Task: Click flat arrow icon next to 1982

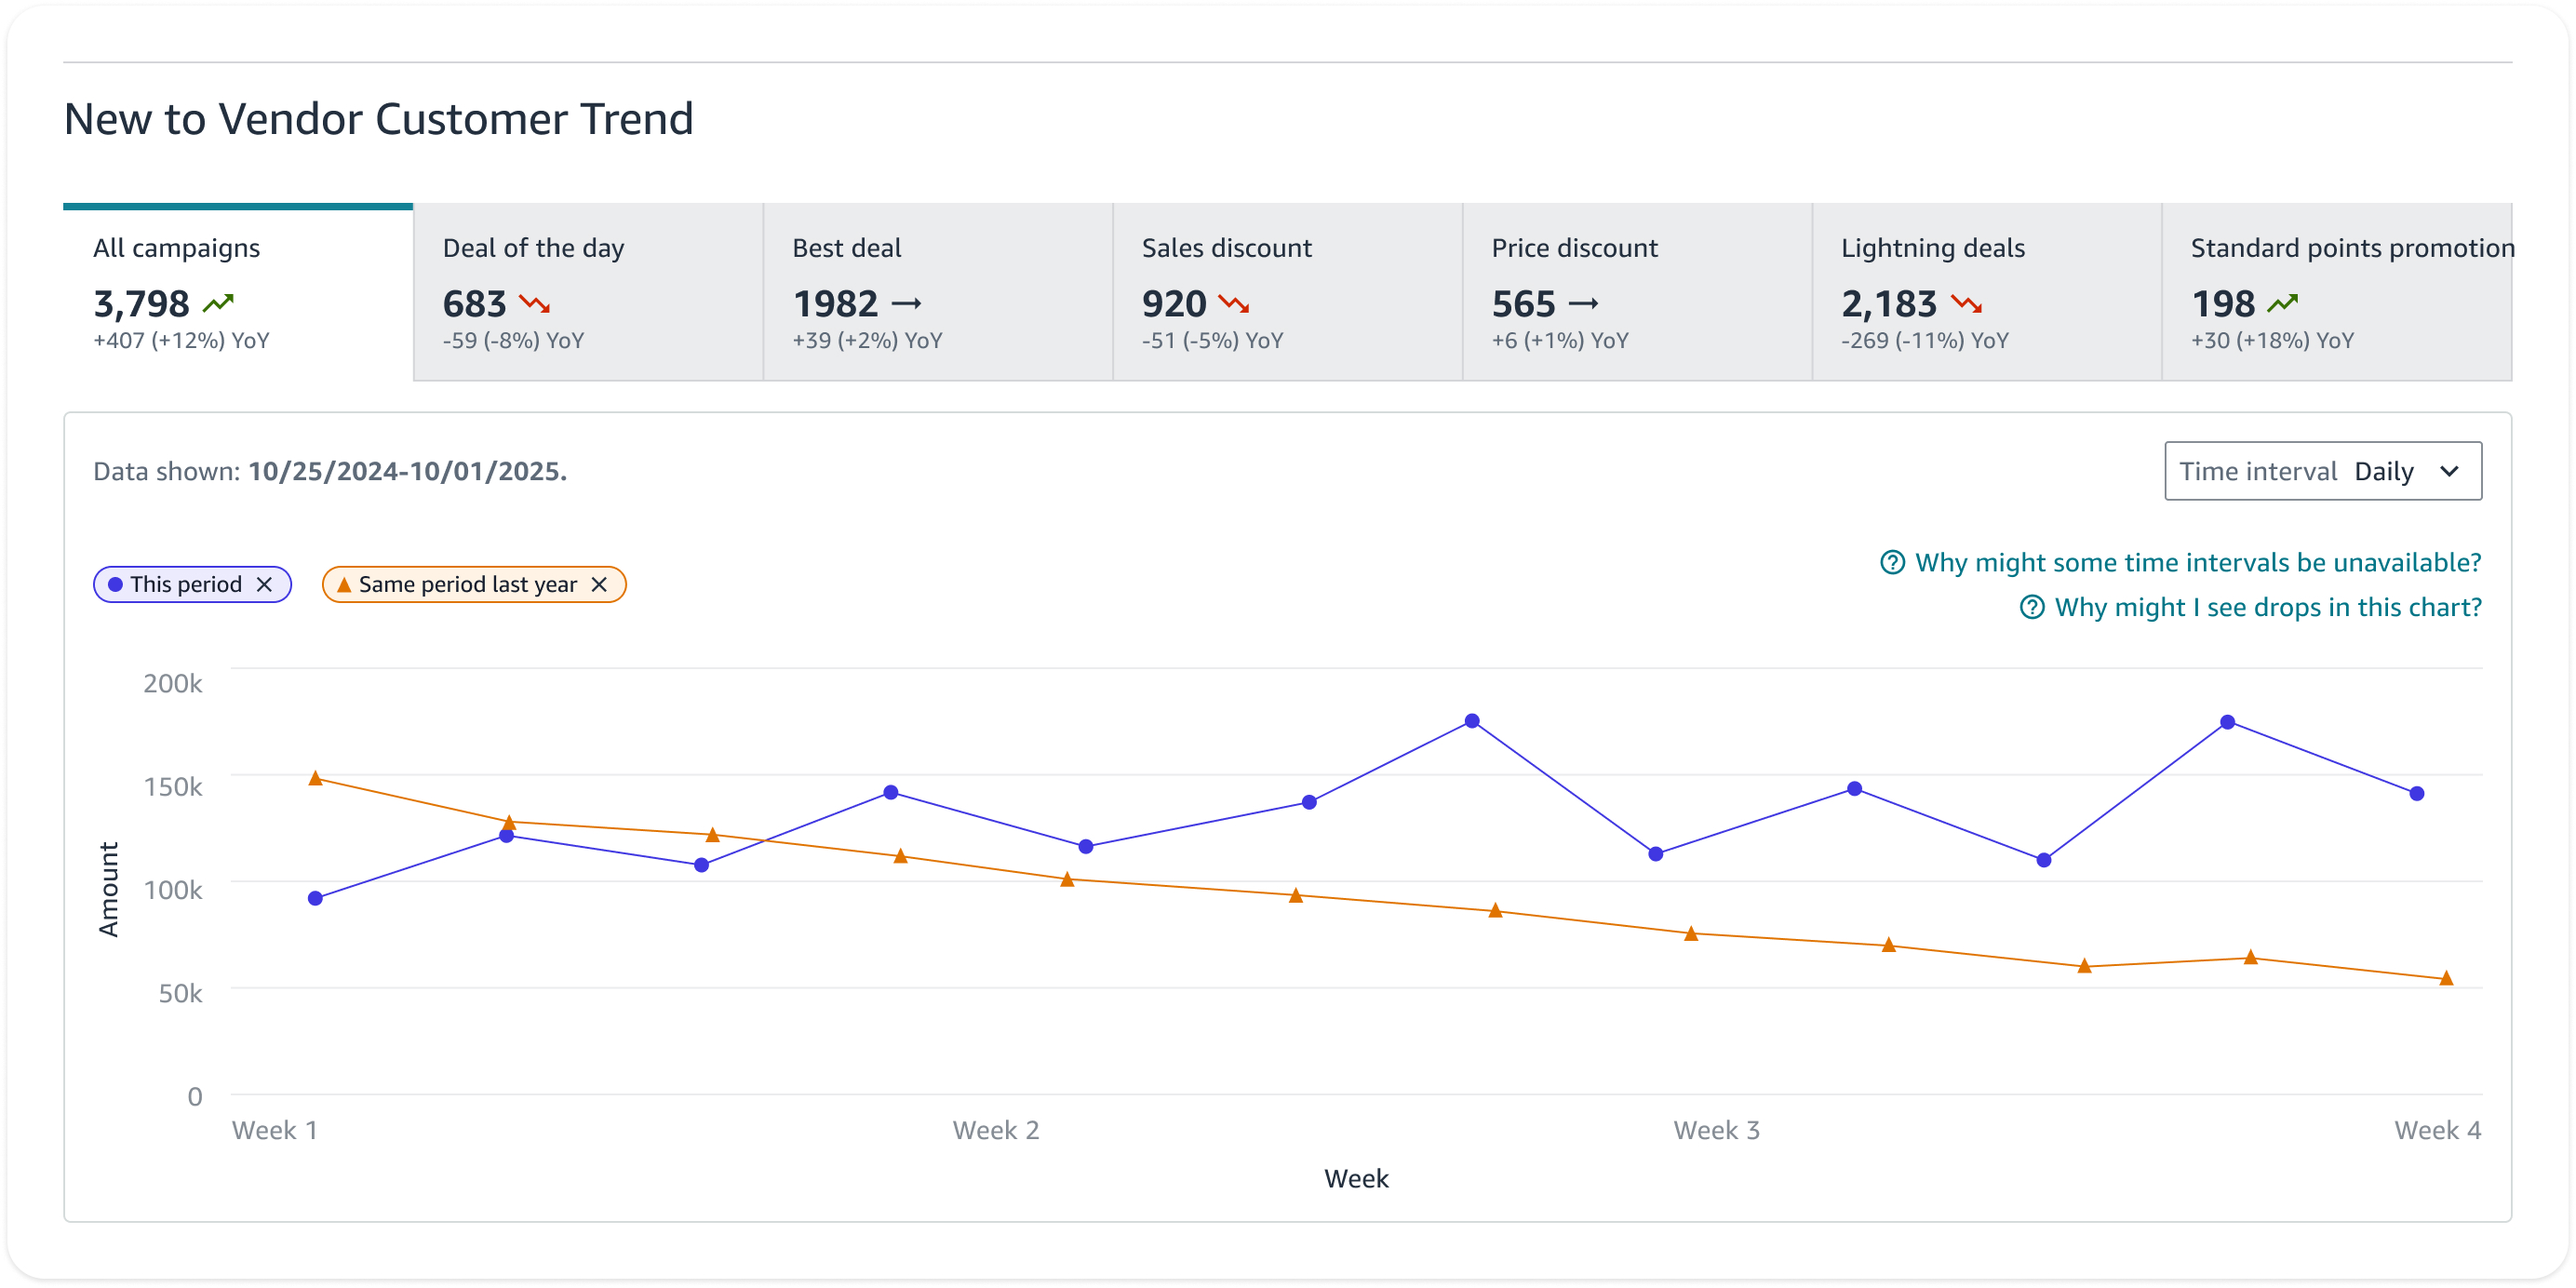Action: pyautogui.click(x=906, y=303)
